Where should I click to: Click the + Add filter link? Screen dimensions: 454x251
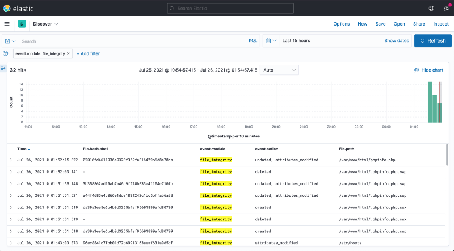point(89,53)
